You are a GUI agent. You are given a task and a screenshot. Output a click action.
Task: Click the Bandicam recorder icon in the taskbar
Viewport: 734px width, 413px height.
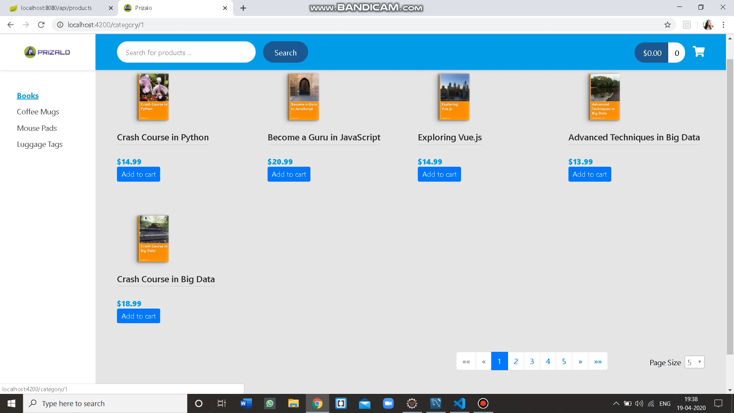point(483,403)
